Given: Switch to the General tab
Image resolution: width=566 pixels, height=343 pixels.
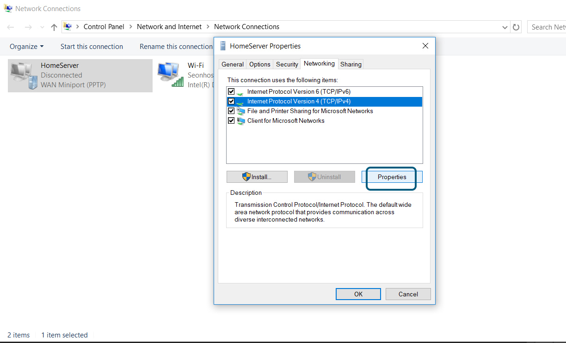Looking at the screenshot, I should coord(233,64).
